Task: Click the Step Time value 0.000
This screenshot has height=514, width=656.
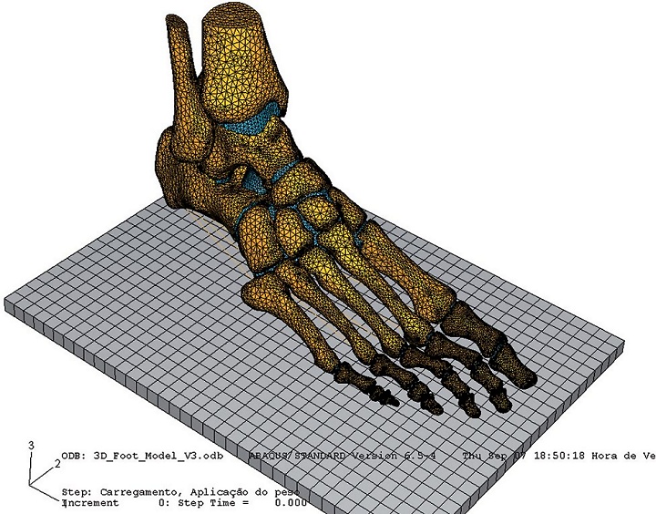Action: [x=290, y=502]
